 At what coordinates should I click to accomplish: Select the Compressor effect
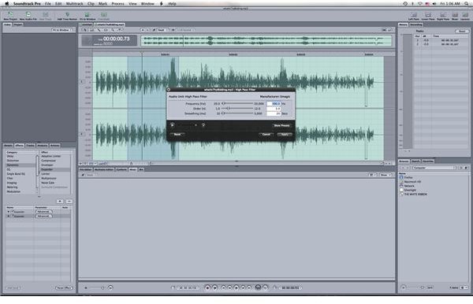click(48, 161)
